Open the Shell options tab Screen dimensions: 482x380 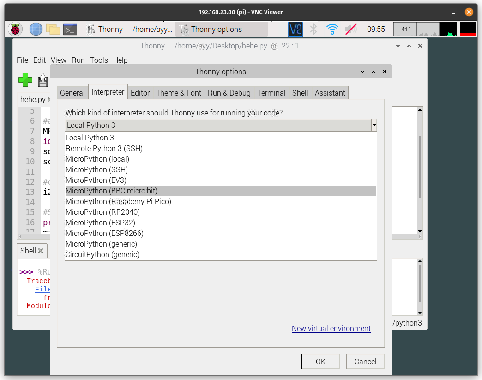click(x=300, y=93)
